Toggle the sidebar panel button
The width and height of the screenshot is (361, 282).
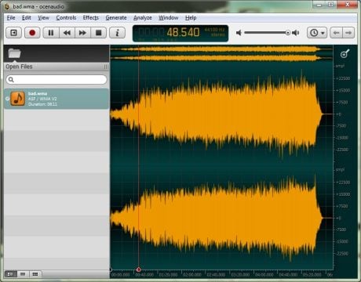(x=13, y=33)
